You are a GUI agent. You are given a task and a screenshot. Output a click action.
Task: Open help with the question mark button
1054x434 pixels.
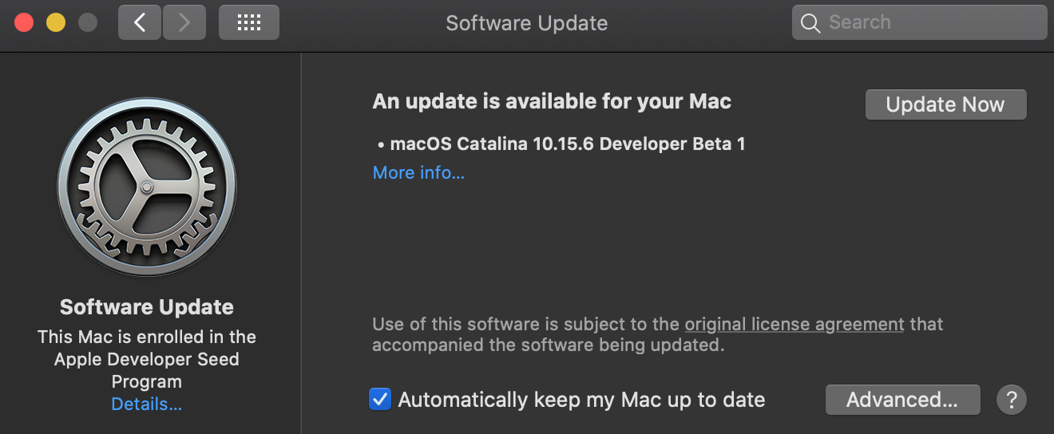pos(1011,399)
